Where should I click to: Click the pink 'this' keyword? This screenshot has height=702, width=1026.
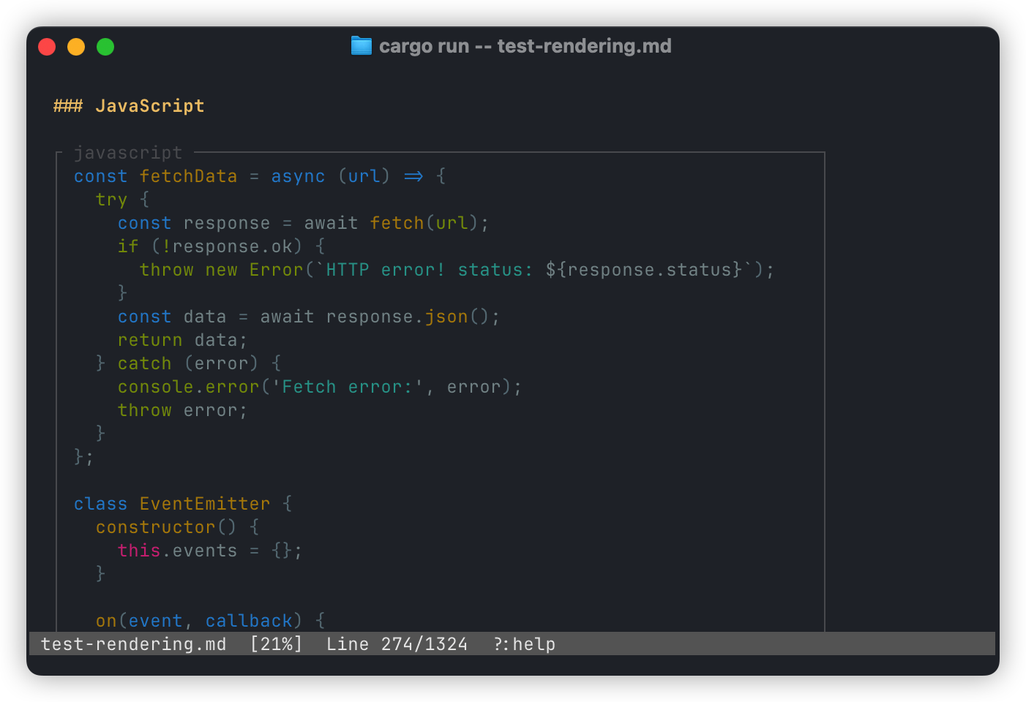pyautogui.click(x=139, y=551)
